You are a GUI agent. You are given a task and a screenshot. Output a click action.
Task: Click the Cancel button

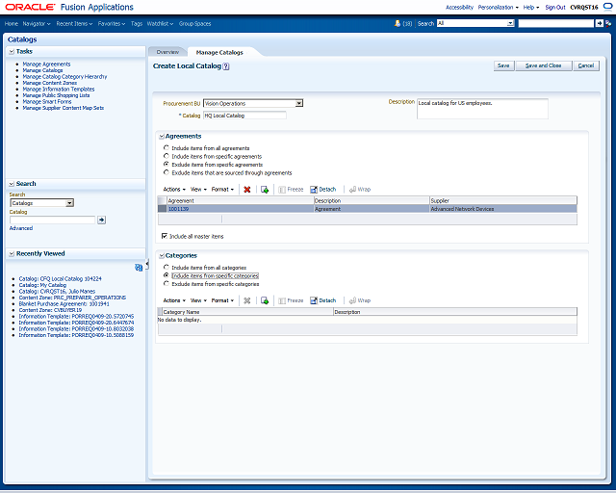tap(586, 65)
